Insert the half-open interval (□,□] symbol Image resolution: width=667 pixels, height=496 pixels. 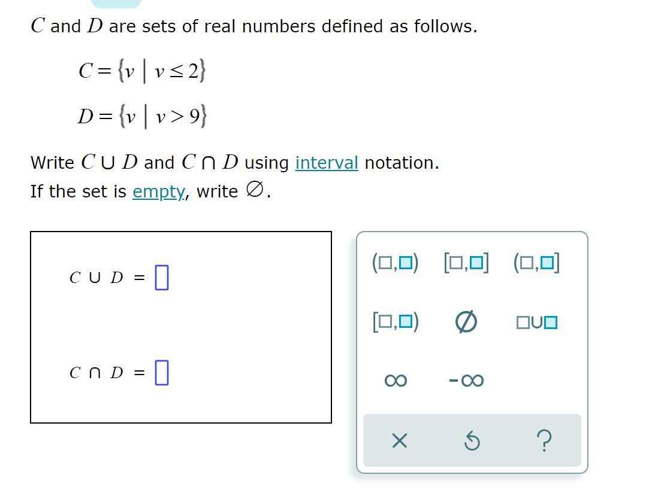[536, 262]
